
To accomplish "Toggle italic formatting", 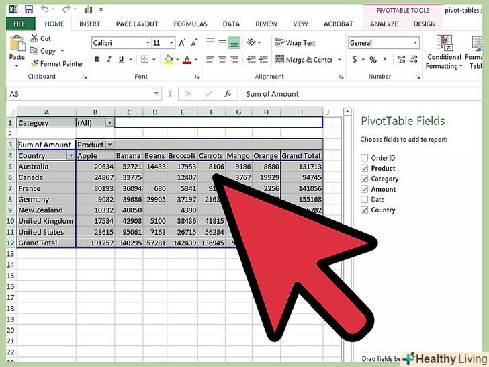I will click(109, 59).
